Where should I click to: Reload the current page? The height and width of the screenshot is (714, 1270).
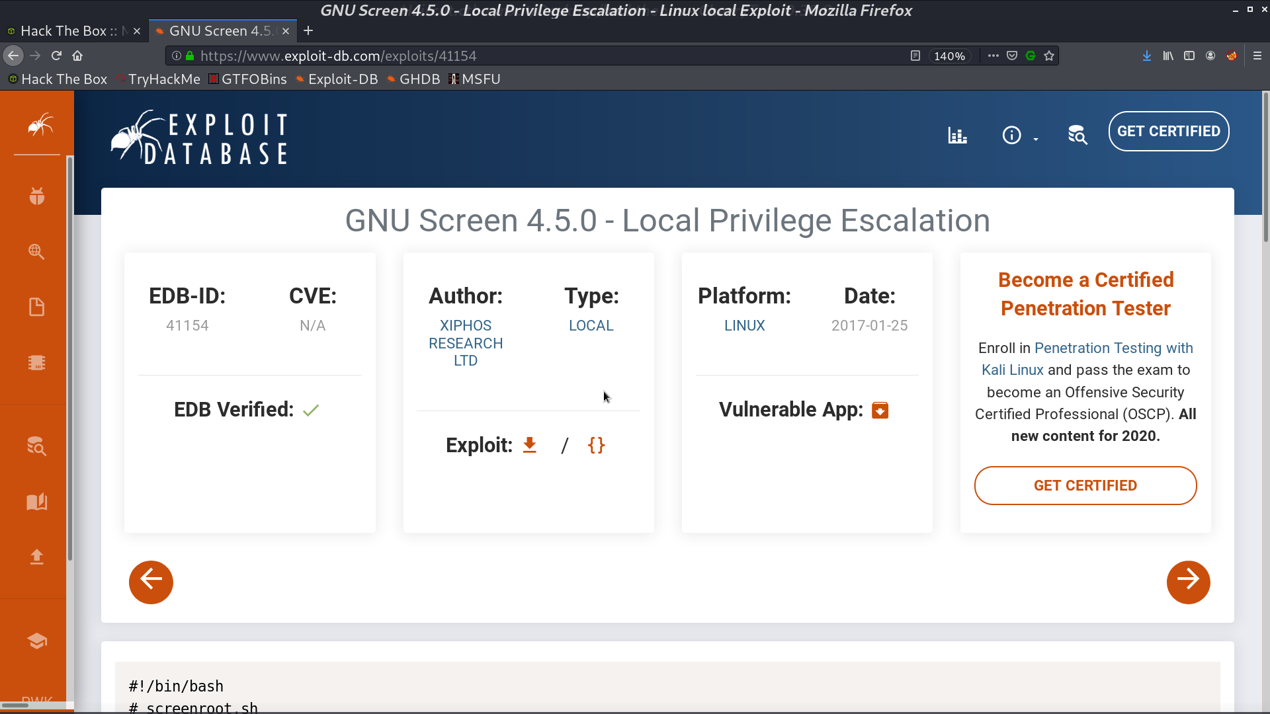point(56,56)
